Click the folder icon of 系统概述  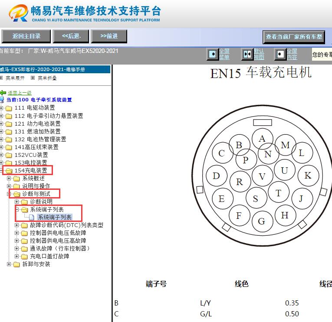[16, 179]
